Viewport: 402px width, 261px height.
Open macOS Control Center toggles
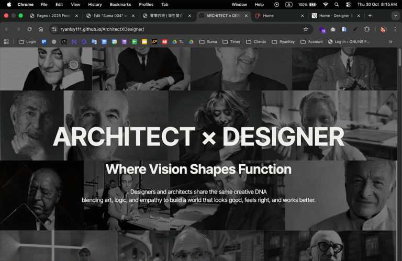coord(348,4)
